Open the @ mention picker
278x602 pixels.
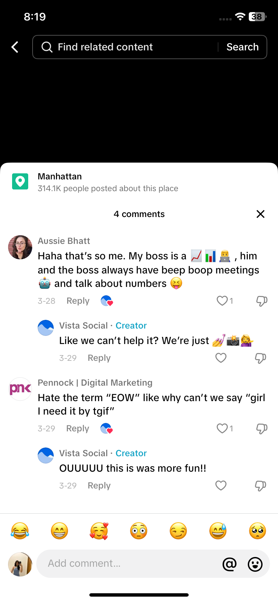[230, 564]
